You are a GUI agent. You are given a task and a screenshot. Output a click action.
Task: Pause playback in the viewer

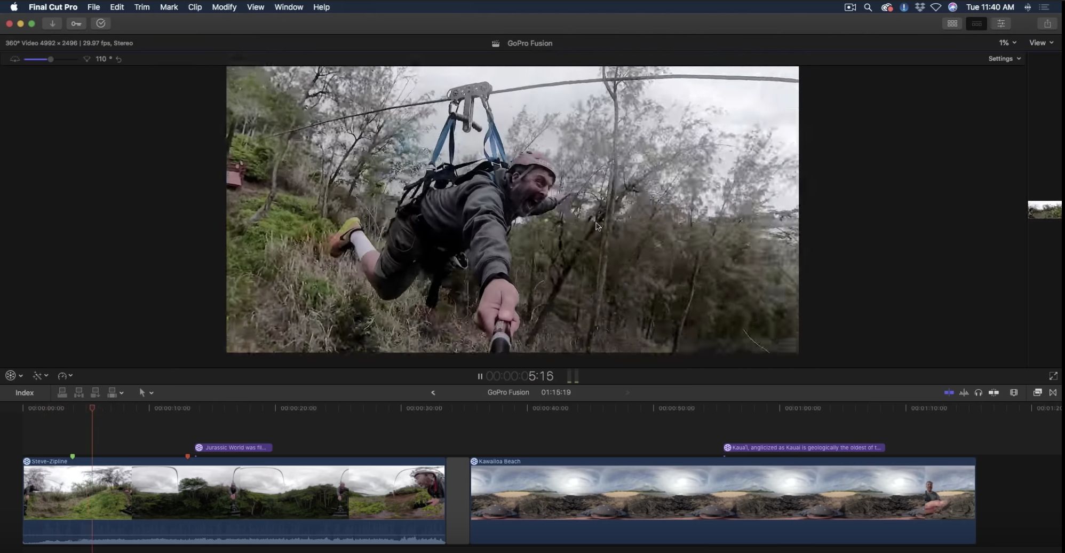click(480, 376)
